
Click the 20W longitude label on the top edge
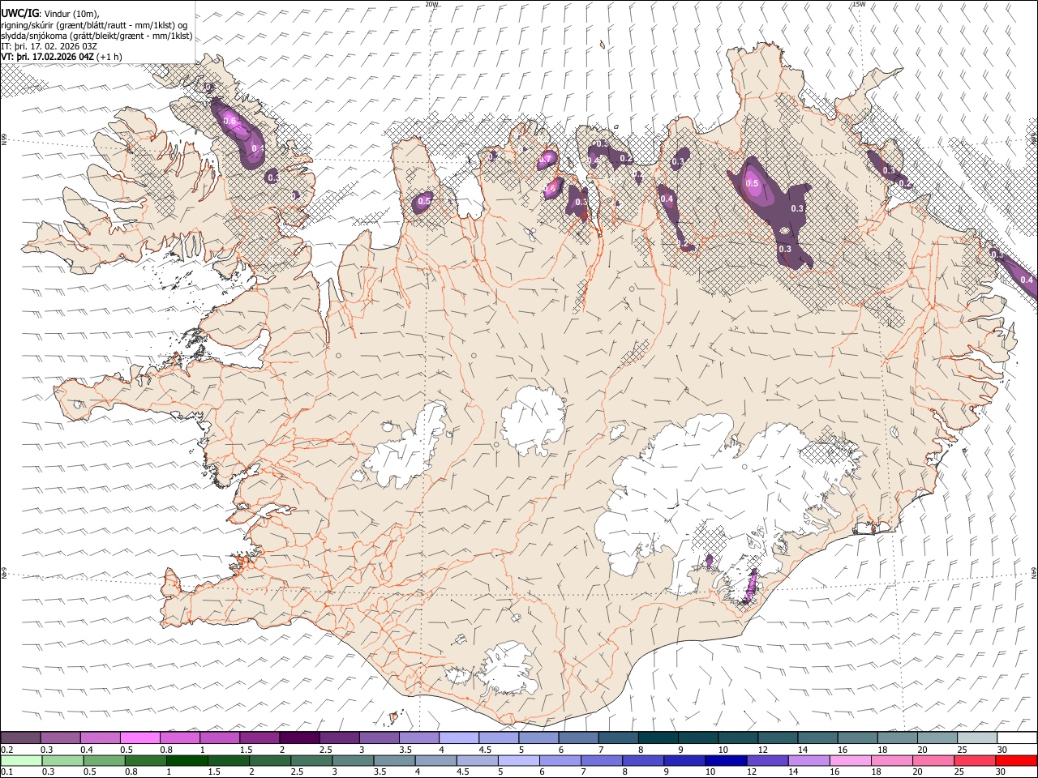pos(431,4)
